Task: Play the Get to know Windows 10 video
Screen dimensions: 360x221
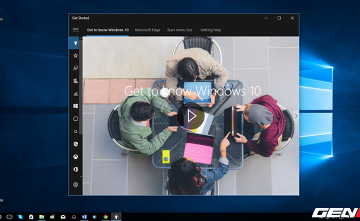Action: point(191,116)
